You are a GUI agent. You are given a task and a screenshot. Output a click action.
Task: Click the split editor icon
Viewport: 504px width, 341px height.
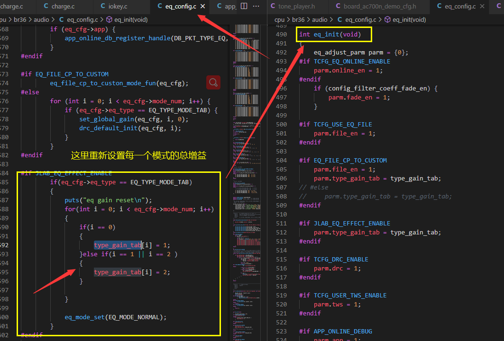pos(244,6)
